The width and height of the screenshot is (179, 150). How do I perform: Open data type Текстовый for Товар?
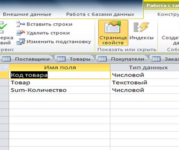coord(145,83)
